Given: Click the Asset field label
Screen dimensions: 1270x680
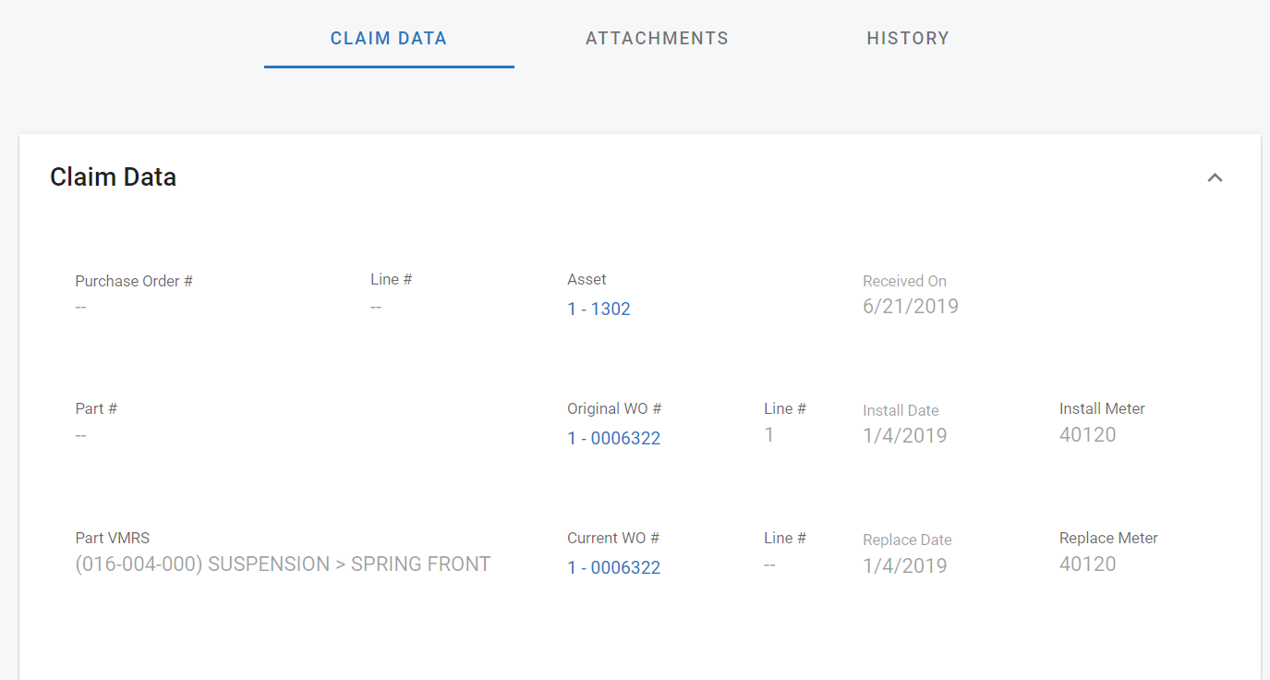Looking at the screenshot, I should coord(587,279).
